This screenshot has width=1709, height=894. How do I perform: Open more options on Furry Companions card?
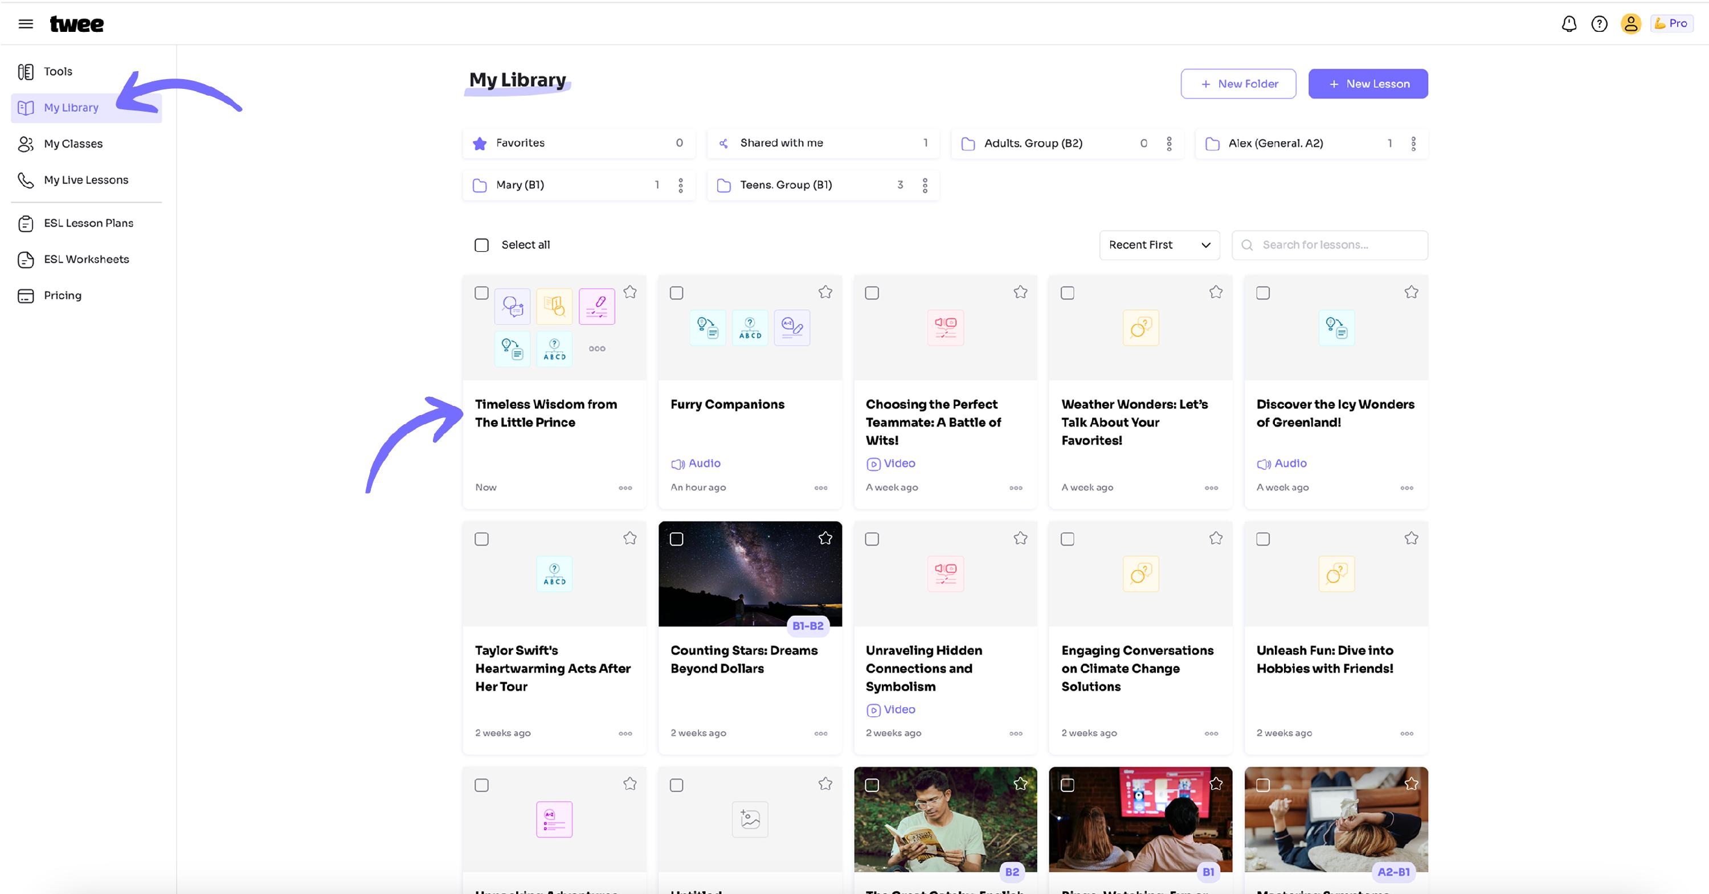click(821, 488)
